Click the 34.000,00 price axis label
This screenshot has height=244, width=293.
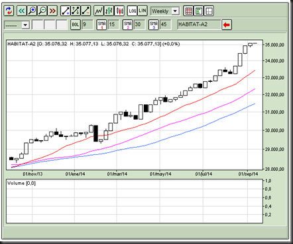point(274,61)
